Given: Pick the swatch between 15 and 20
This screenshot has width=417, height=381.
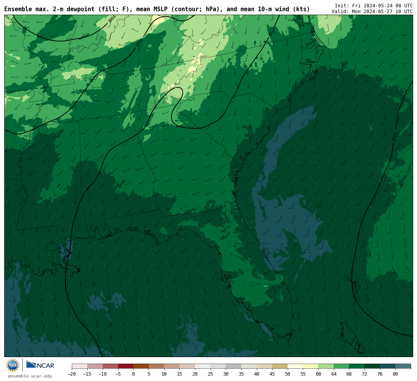Looking at the screenshot, I should pyautogui.click(x=187, y=366).
